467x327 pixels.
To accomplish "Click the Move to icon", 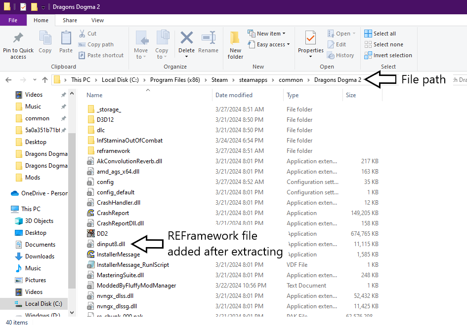I will pos(142,38).
